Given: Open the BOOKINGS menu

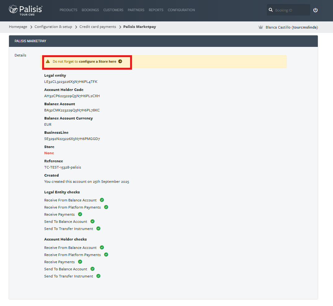Looking at the screenshot, I should 90,10.
